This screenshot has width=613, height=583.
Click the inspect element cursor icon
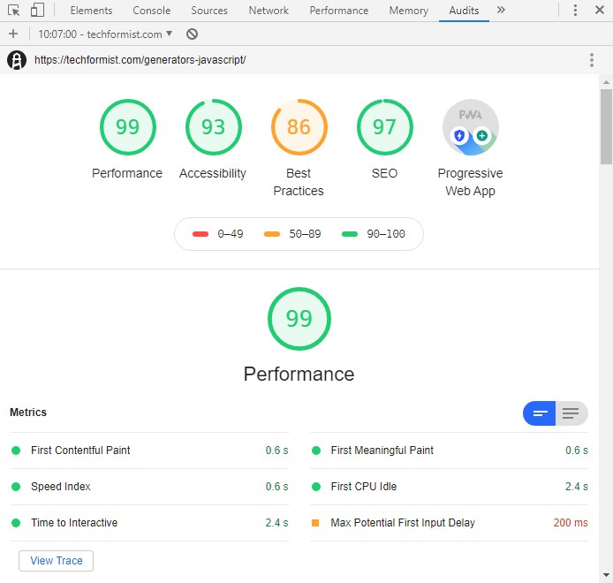(x=13, y=11)
